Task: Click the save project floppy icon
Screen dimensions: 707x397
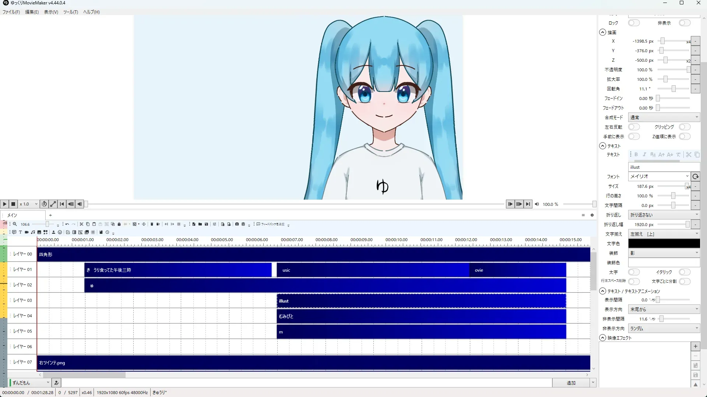Action: [x=206, y=224]
